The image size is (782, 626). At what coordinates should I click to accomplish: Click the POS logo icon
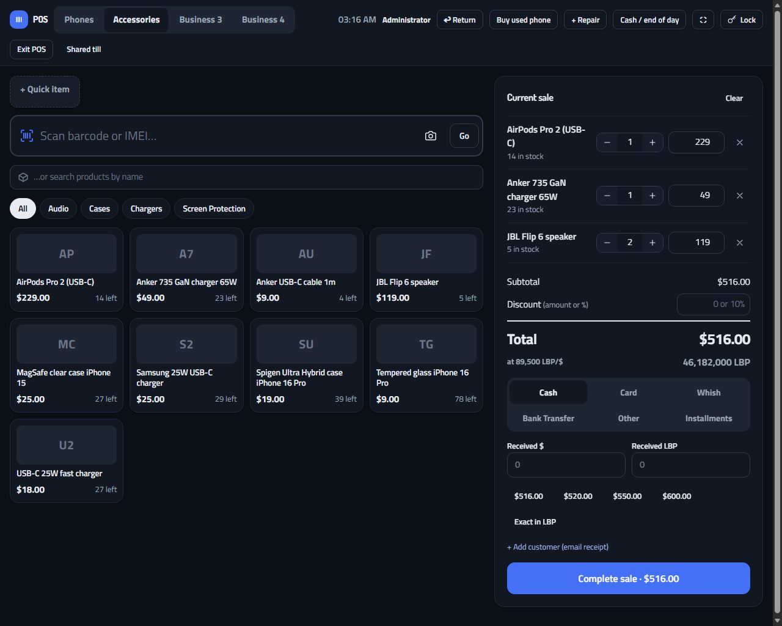click(19, 20)
